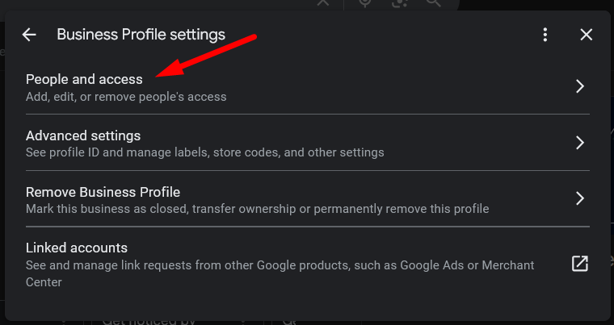Open Advanced settings
This screenshot has height=325, width=614.
click(83, 135)
